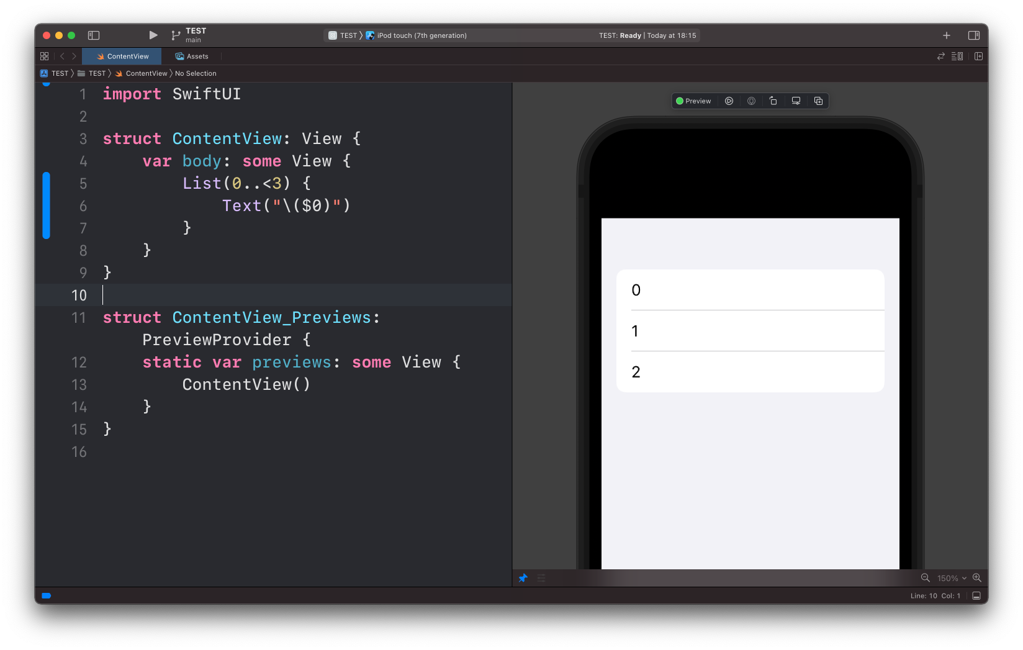Click the Run (play) button in toolbar
Image resolution: width=1023 pixels, height=650 pixels.
point(153,35)
